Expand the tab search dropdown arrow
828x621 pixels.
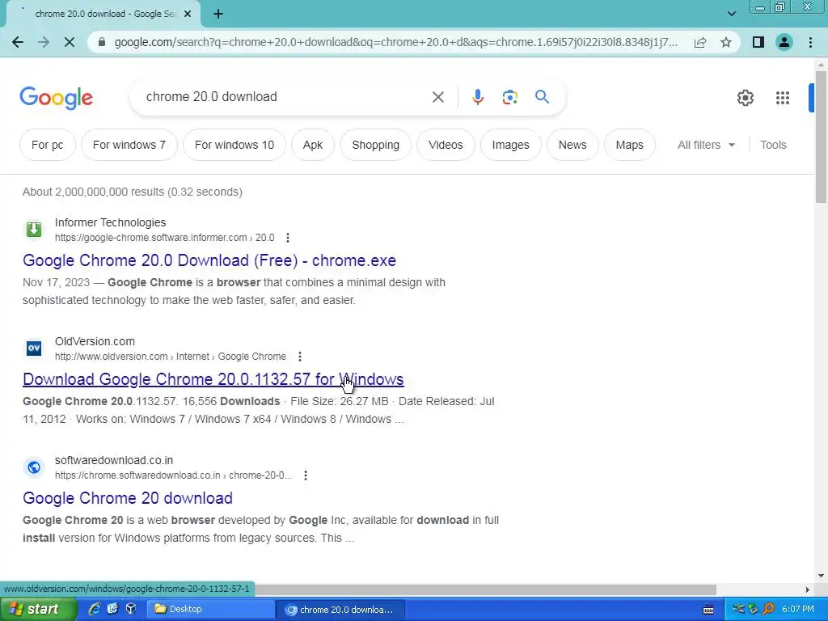coord(731,15)
